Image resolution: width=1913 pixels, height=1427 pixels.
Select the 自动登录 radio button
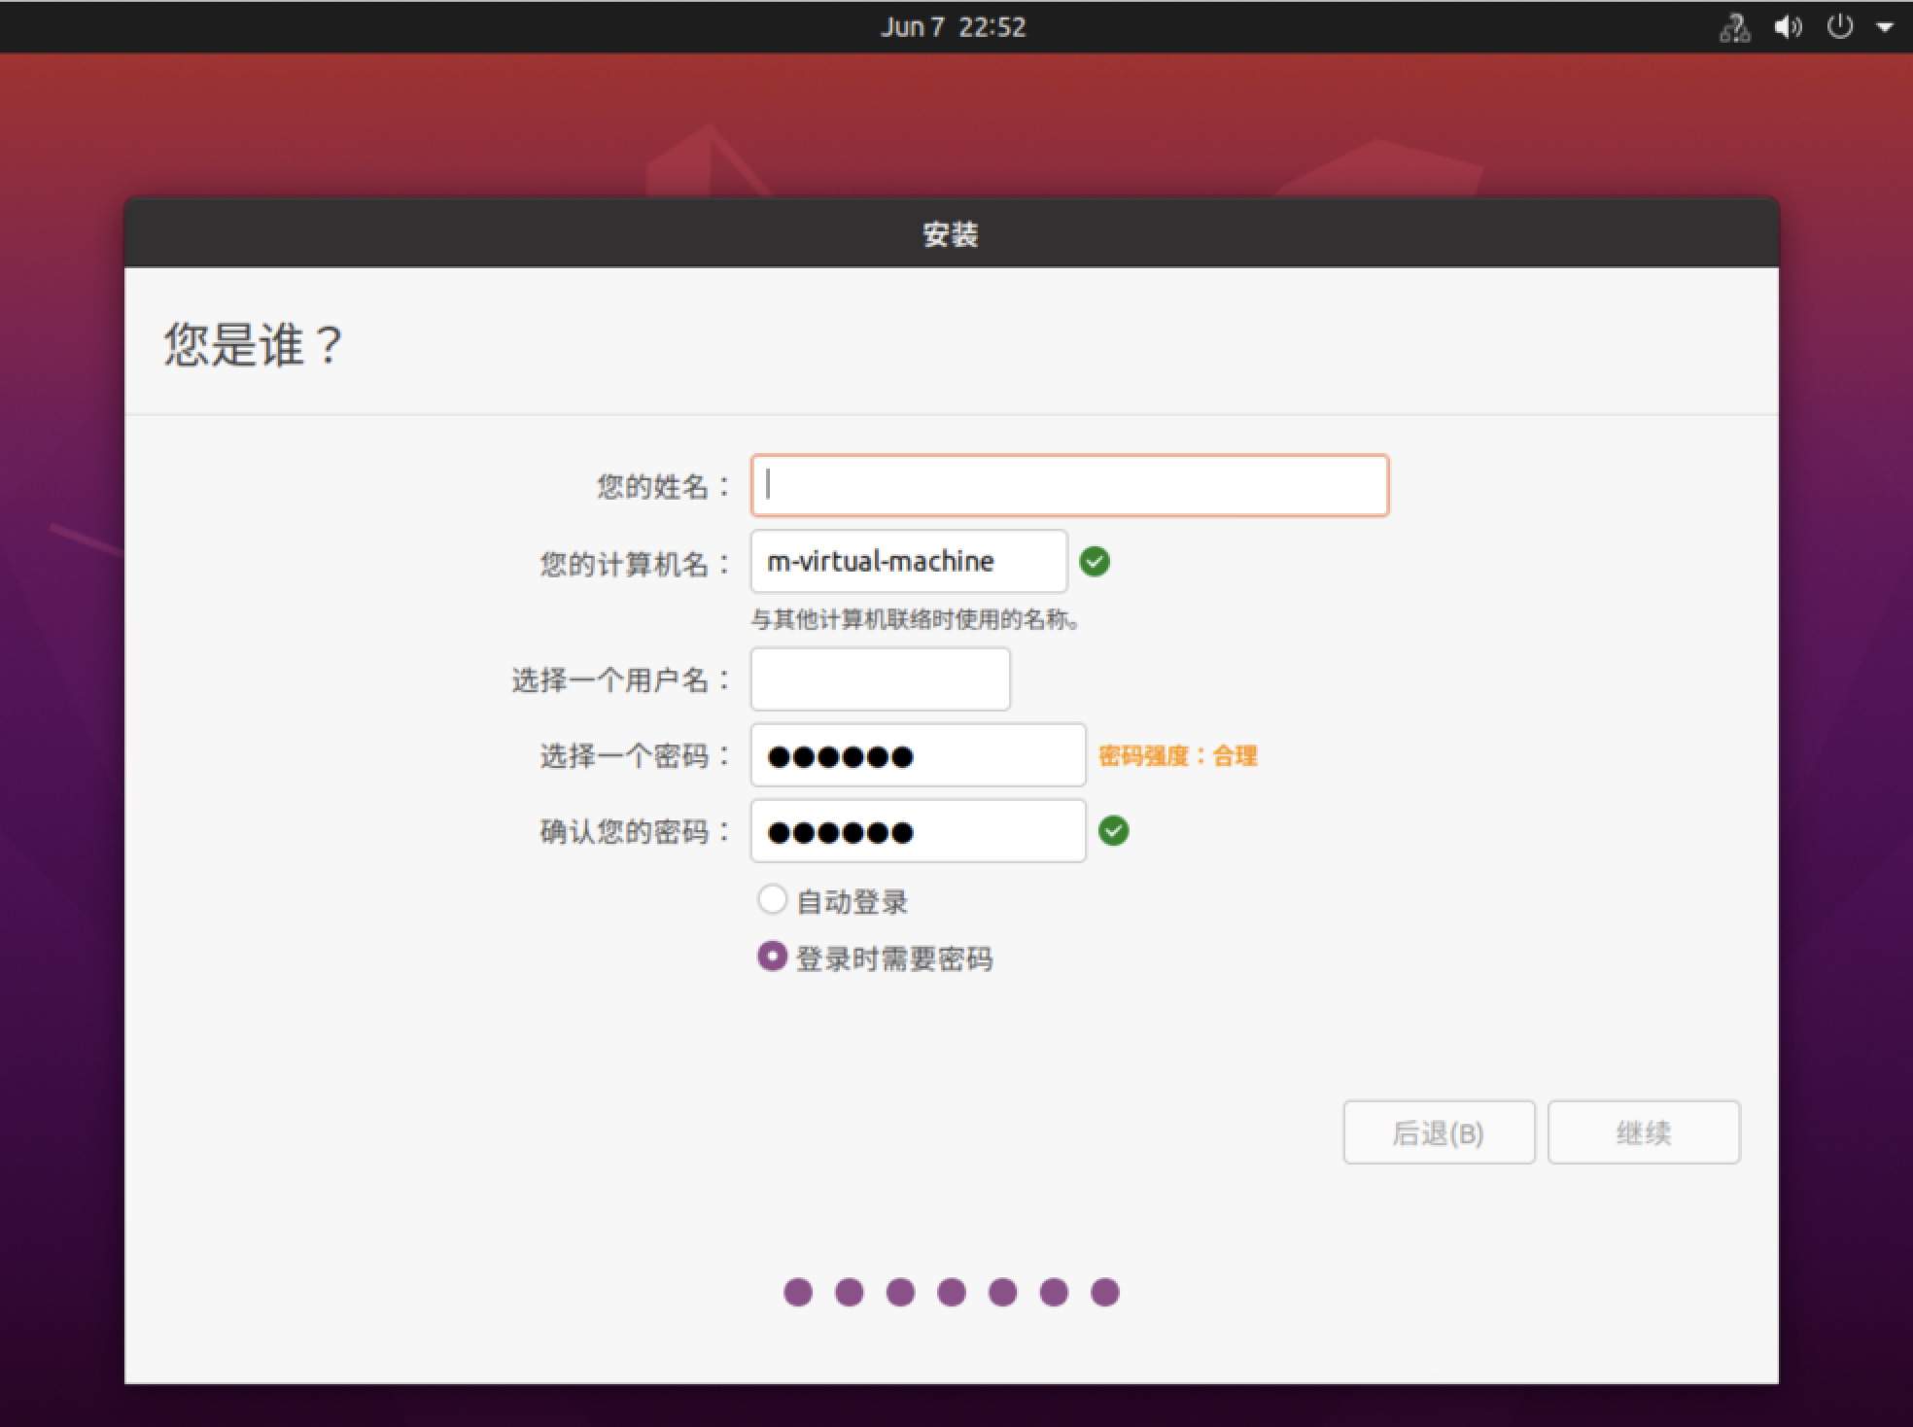pos(772,899)
